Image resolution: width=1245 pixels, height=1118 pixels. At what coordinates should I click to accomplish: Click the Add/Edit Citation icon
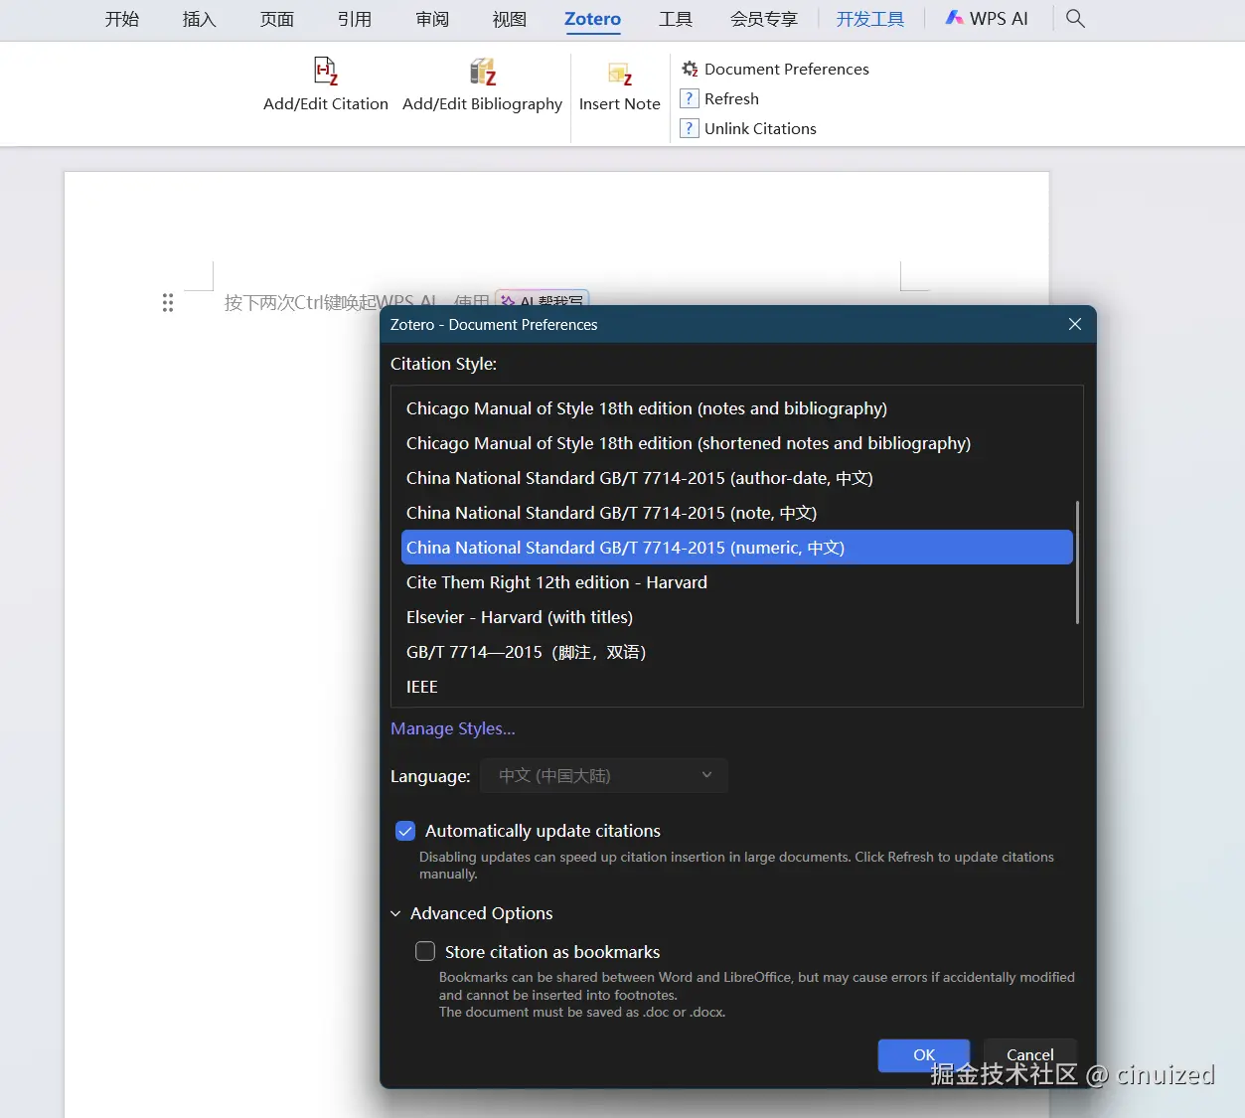pos(326,71)
